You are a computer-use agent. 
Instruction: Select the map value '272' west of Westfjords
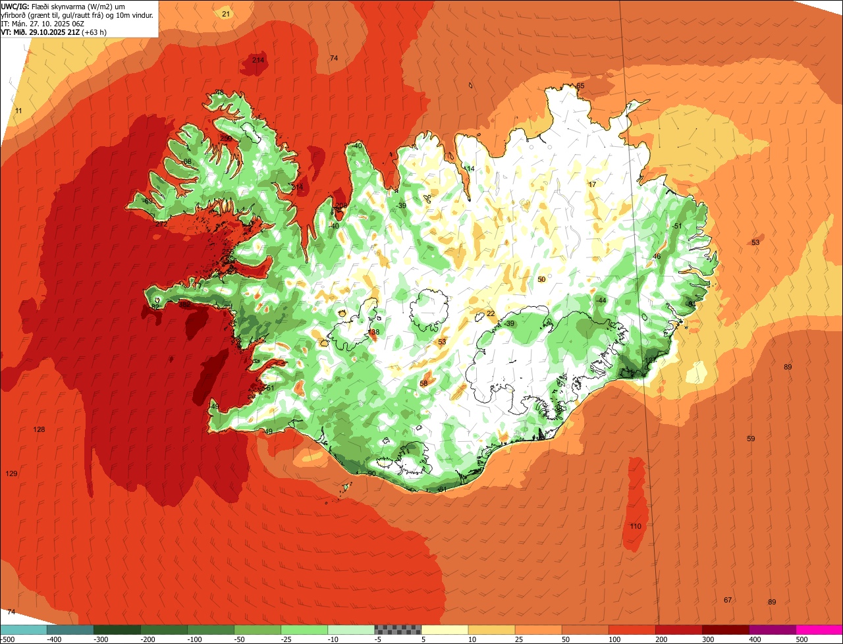[x=161, y=224]
